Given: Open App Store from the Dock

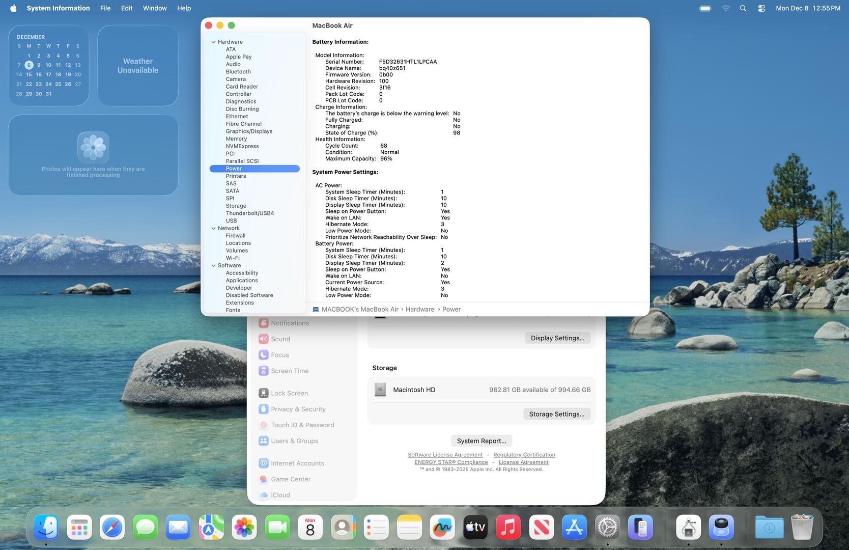Looking at the screenshot, I should [x=574, y=527].
